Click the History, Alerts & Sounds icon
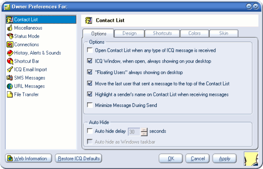 point(10,53)
